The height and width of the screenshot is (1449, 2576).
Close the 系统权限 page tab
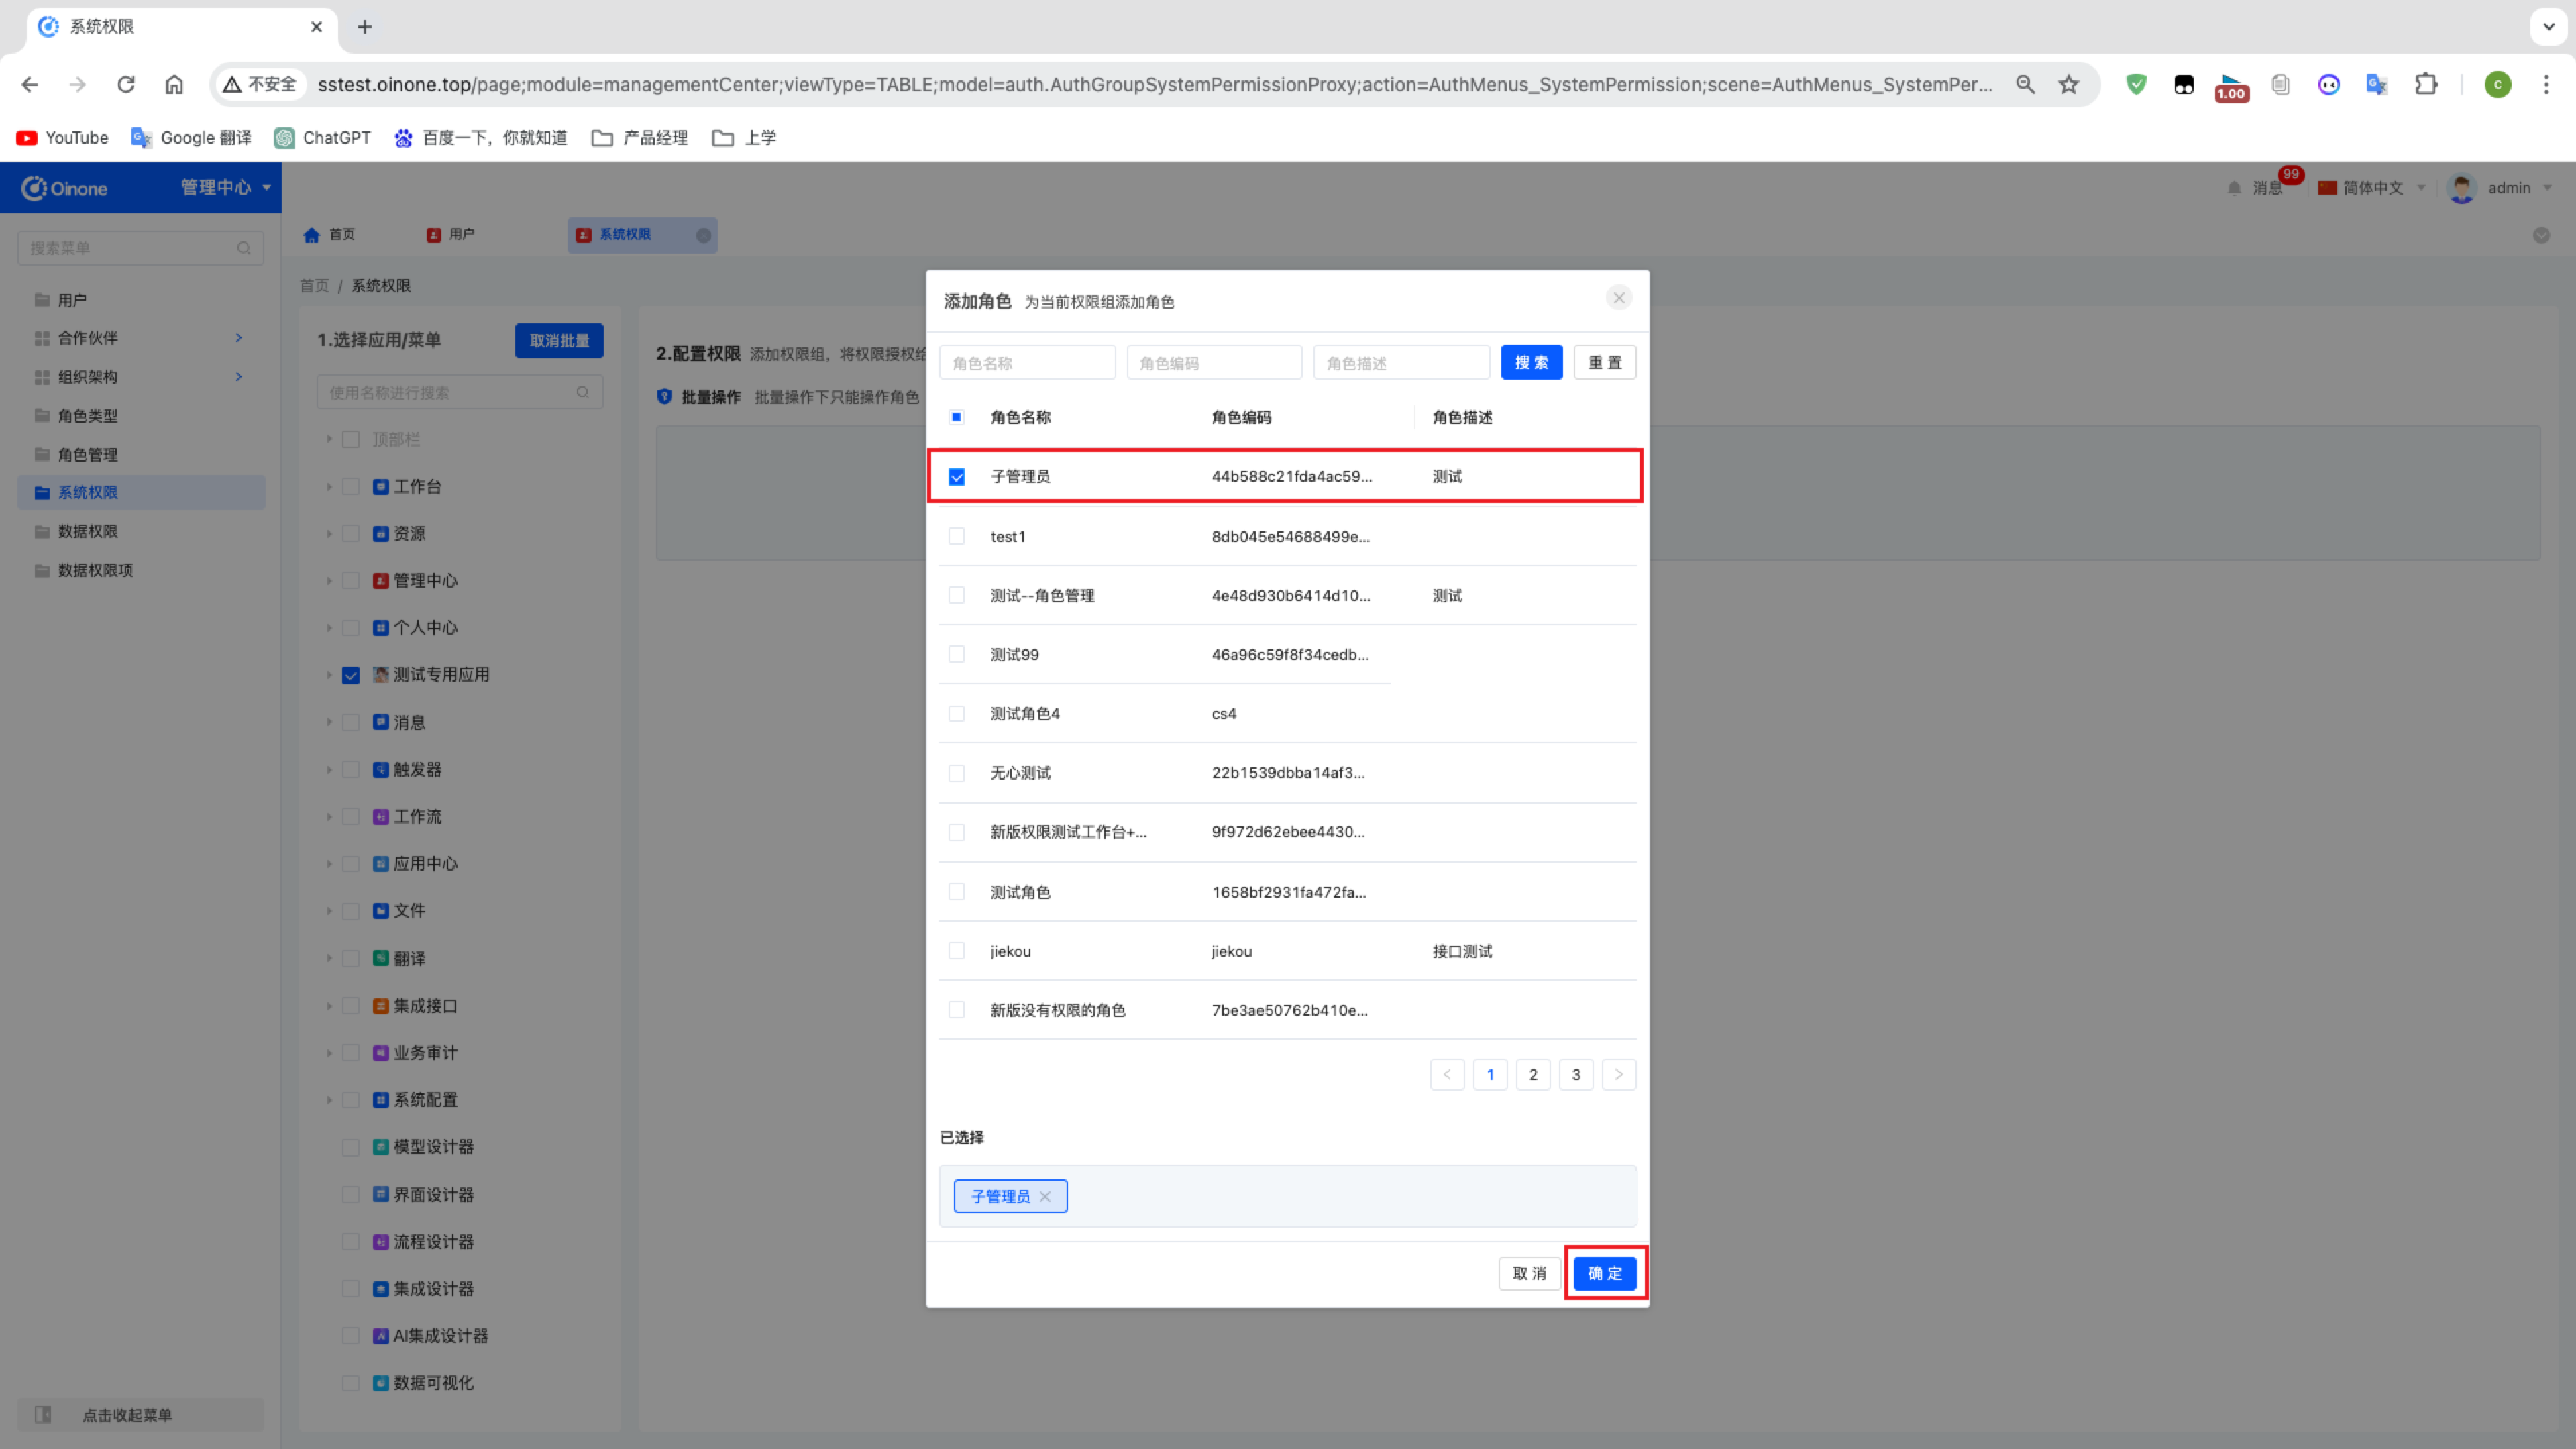(703, 235)
